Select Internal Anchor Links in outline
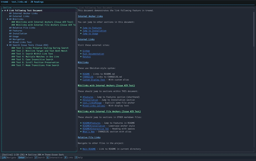Viewport: 256px width, 161px height. [23, 14]
